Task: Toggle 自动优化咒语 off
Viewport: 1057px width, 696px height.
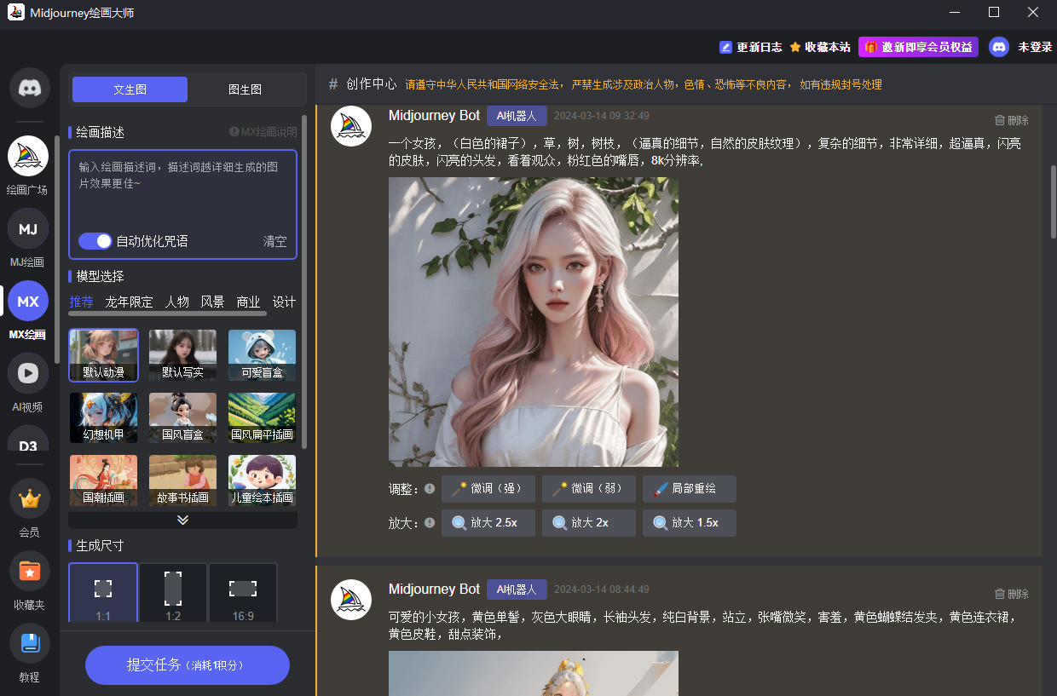Action: 95,241
